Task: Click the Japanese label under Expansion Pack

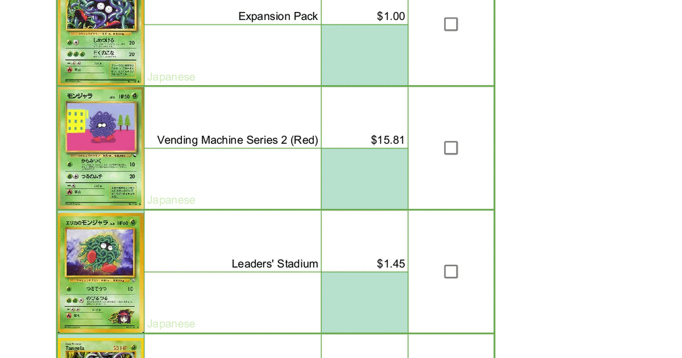Action: point(171,77)
